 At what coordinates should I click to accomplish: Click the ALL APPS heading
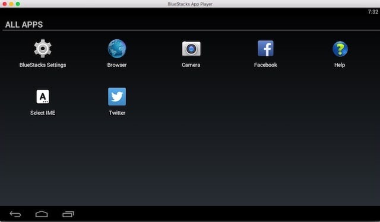point(24,24)
